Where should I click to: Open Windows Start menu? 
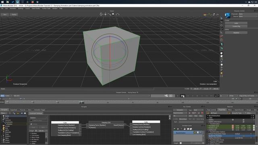[x=2, y=2]
